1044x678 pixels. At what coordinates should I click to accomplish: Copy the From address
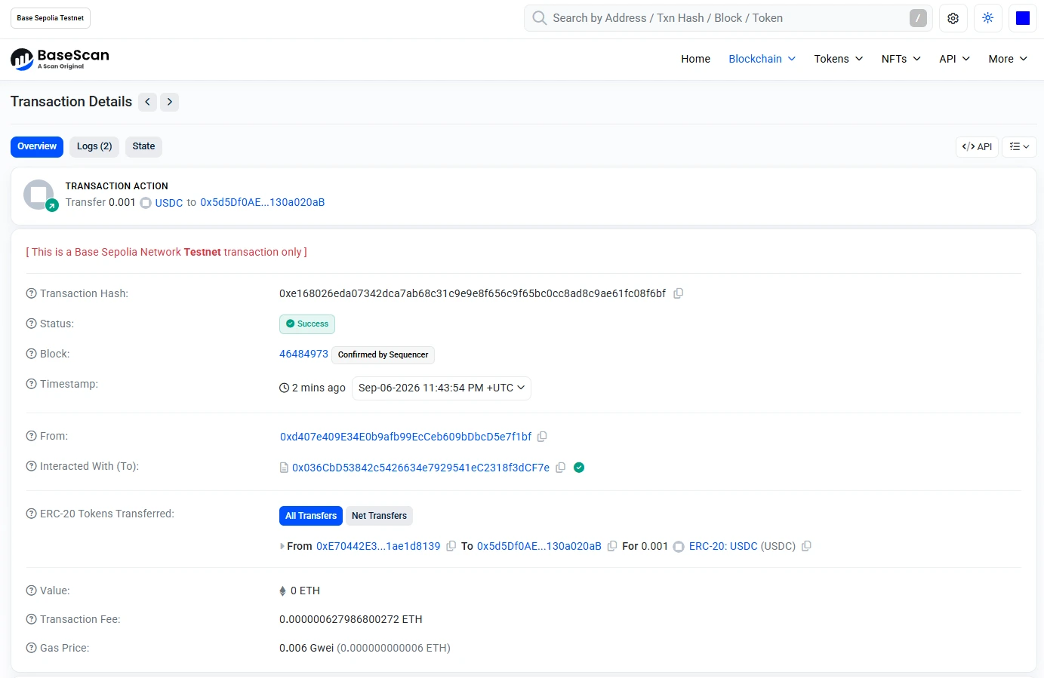click(542, 437)
